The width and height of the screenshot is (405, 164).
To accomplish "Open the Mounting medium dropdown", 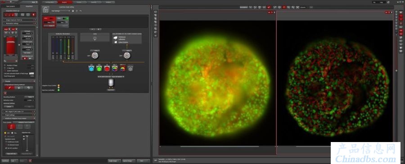I will point(29,97).
